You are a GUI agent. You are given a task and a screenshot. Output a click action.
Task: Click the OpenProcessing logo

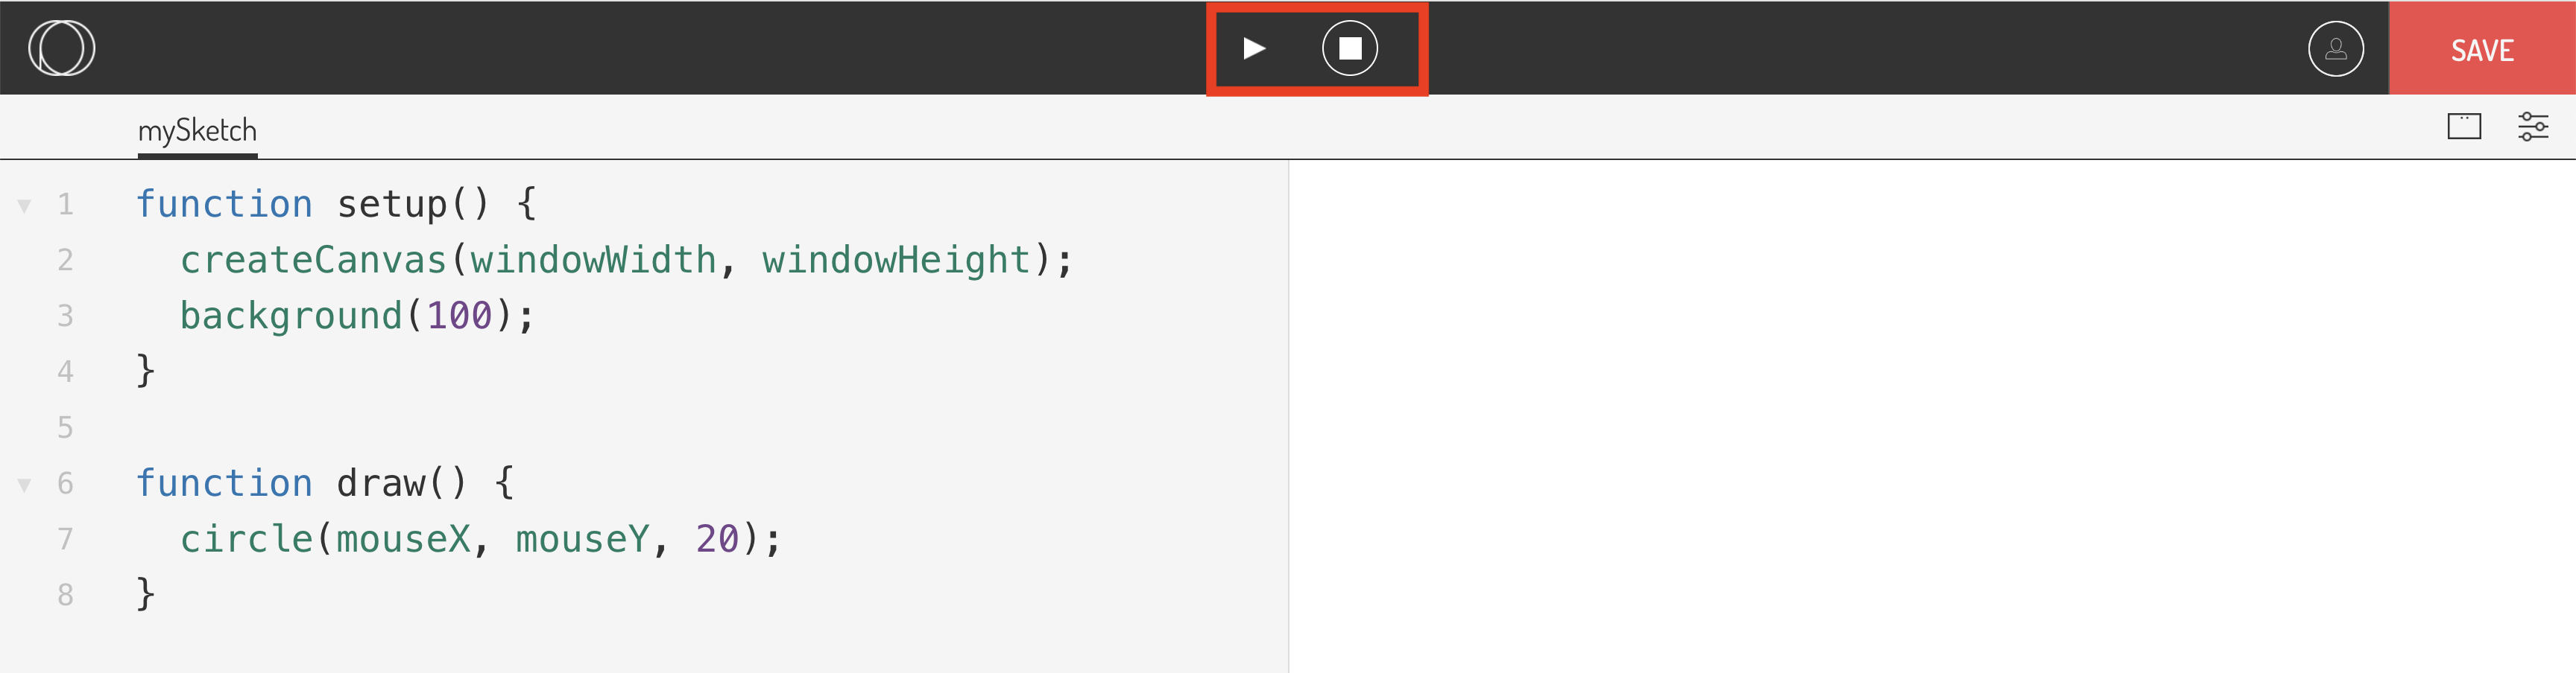(62, 47)
